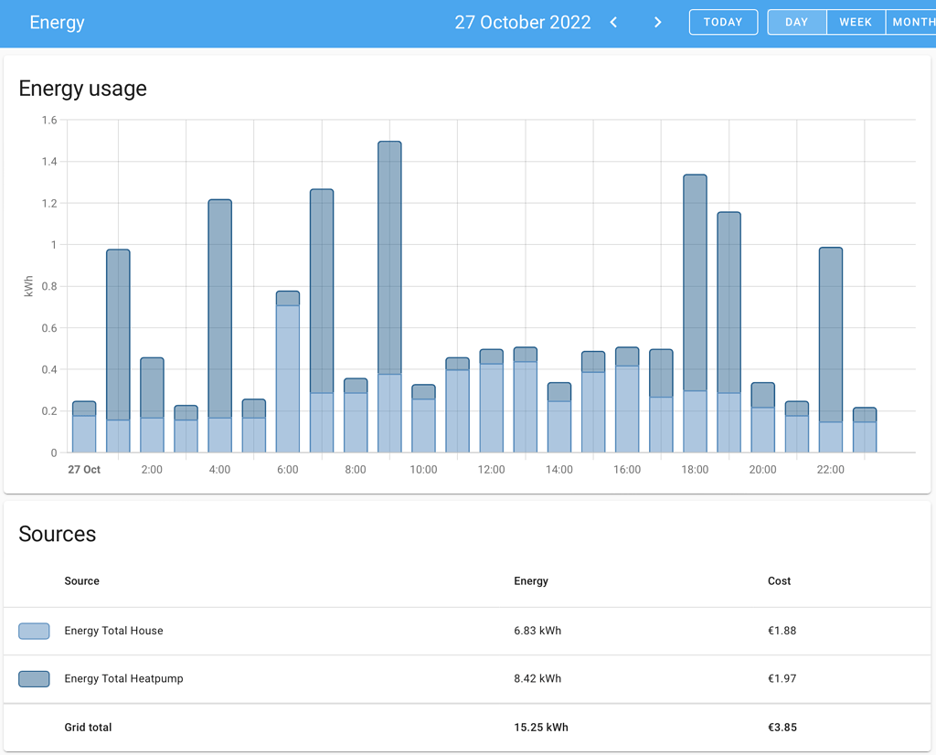Screen dimensions: 936x755
Task: Select the DAY view tab
Action: (796, 21)
